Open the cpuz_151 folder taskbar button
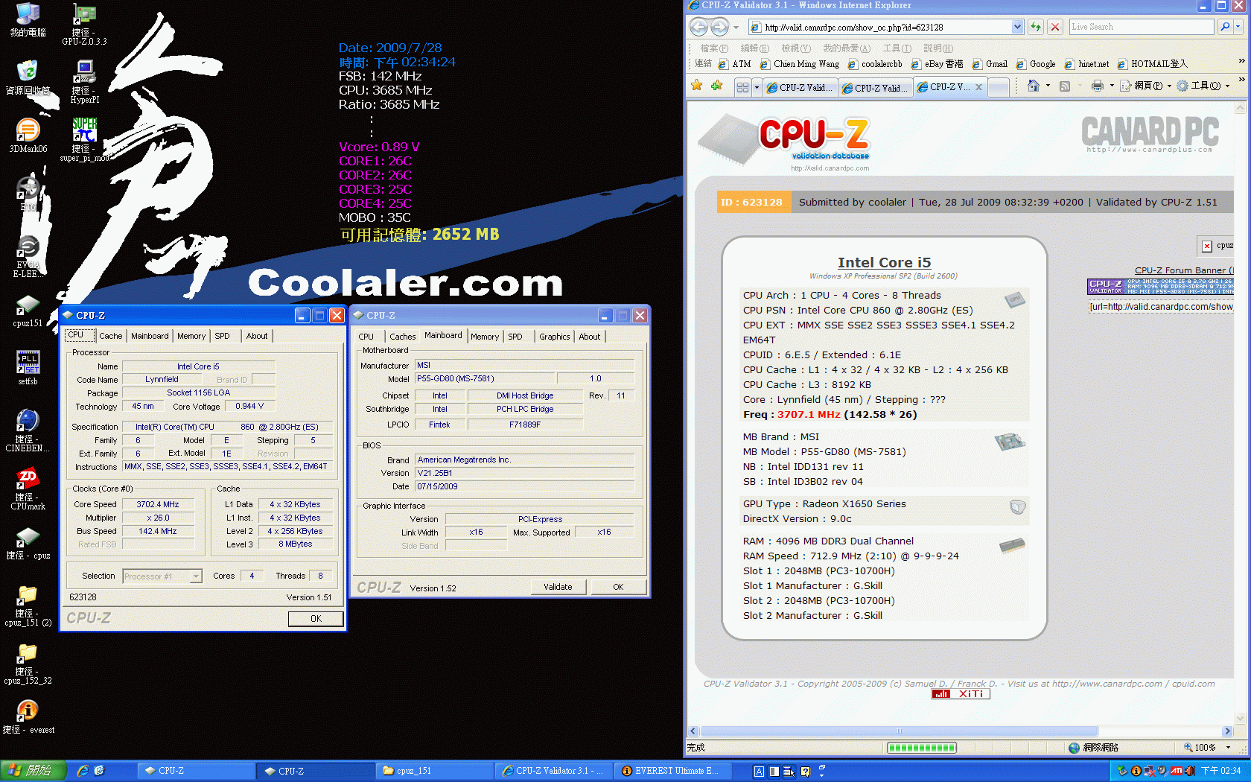The width and height of the screenshot is (1251, 782). [x=436, y=771]
